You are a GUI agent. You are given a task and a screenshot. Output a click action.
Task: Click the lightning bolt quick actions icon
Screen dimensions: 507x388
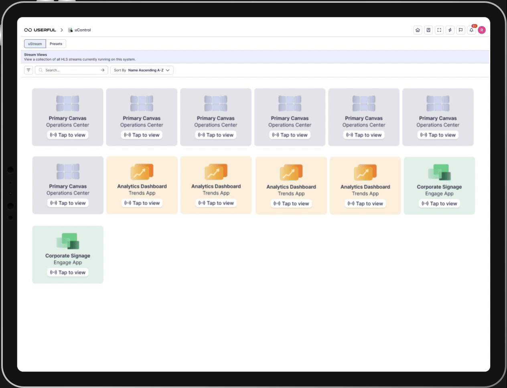pos(450,30)
